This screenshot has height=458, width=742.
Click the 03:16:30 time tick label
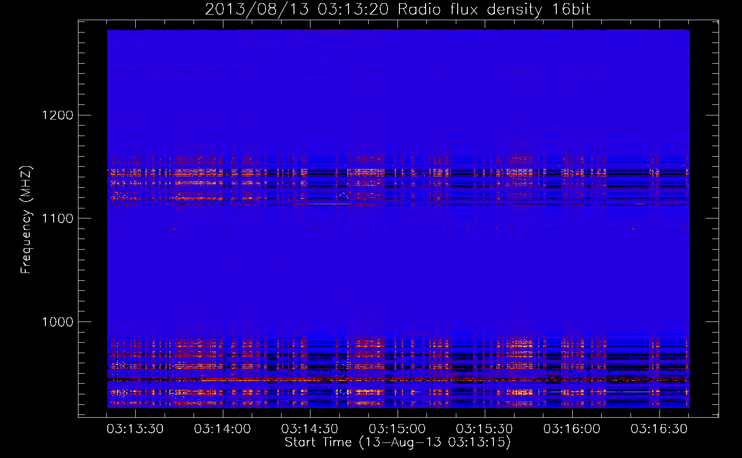[x=659, y=429]
